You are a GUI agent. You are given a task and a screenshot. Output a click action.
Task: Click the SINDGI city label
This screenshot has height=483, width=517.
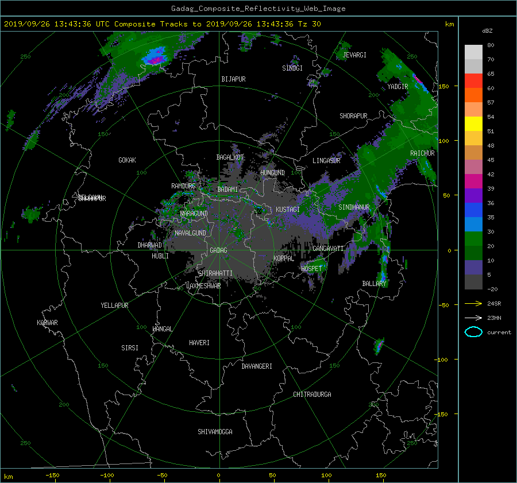[292, 68]
